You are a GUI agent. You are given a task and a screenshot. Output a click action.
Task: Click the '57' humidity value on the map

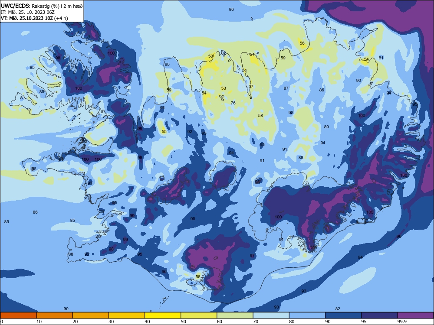coord(251,86)
